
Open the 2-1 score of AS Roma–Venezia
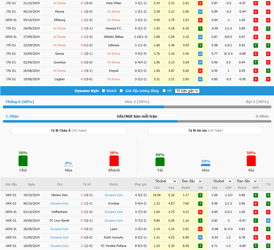coord(83,28)
